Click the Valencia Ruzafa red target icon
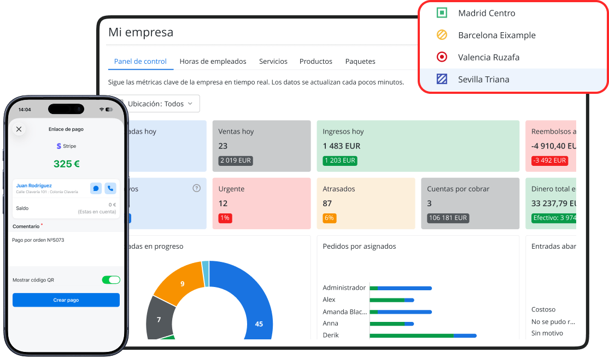This screenshot has height=359, width=609. click(442, 57)
